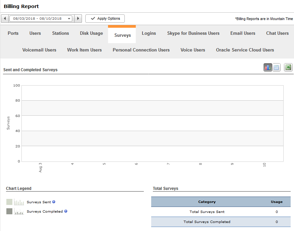This screenshot has height=231, width=294.
Task: Switch to table grid view icon
Action: pos(276,68)
